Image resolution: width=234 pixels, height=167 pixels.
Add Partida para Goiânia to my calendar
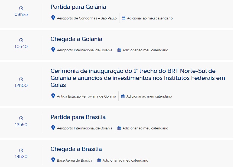point(150,18)
